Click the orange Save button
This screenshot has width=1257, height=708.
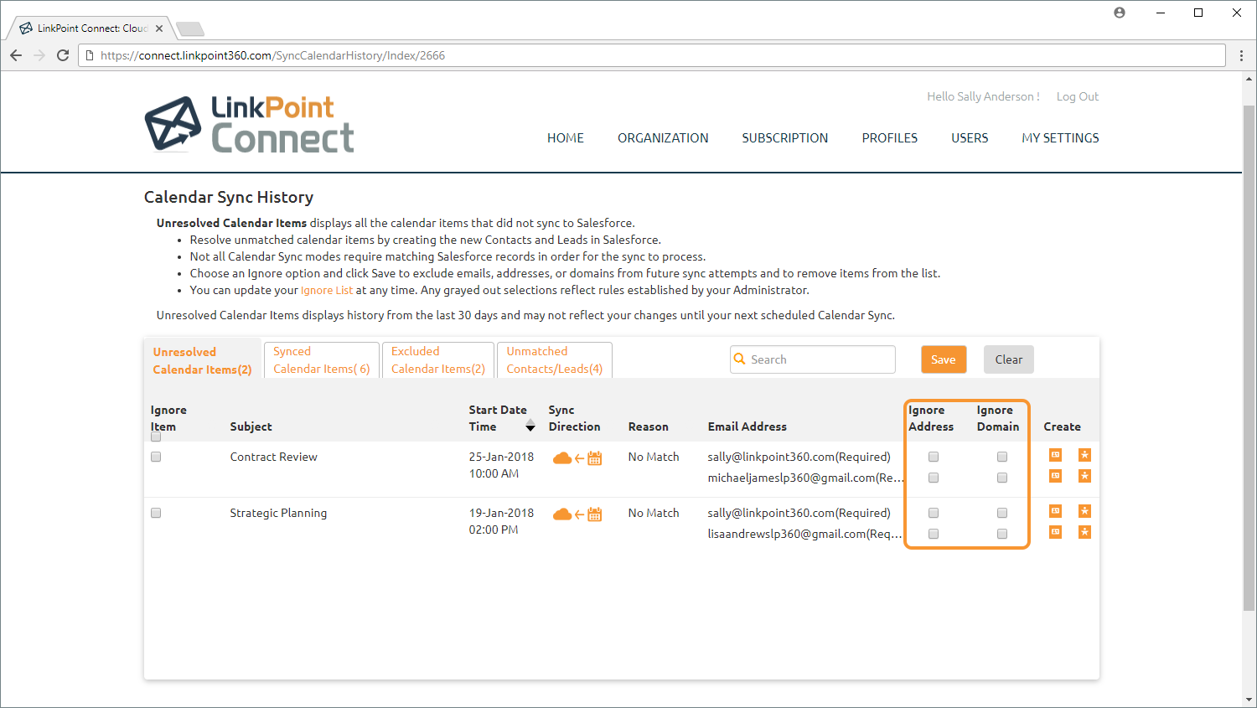[x=944, y=359]
